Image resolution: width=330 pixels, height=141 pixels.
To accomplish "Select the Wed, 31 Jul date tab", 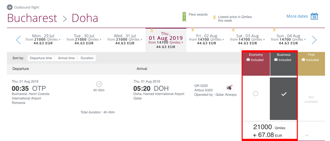I will point(125,40).
